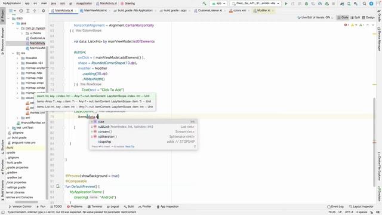Switch to build.gradle app tab
Image resolution: width=382 pixels, height=215 pixels.
175,11
